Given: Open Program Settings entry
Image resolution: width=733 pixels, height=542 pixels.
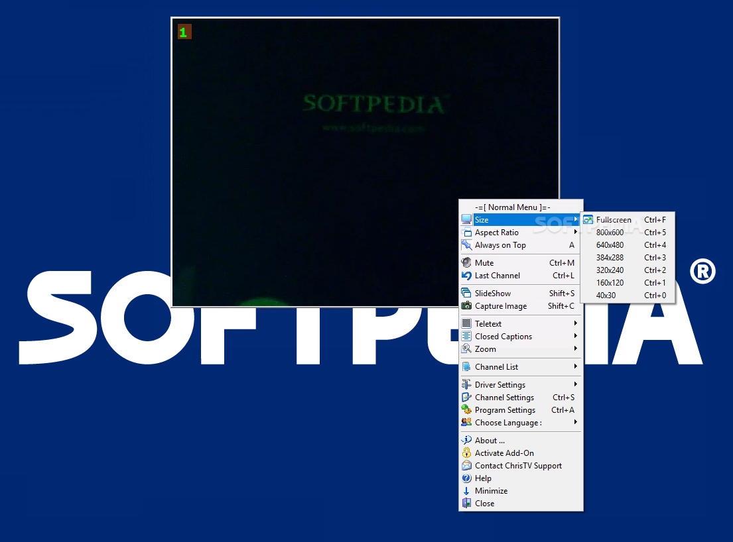Looking at the screenshot, I should 521,410.
